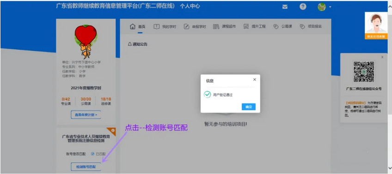Open the 项目报名 tab
The height and width of the screenshot is (174, 392).
[x=314, y=26]
